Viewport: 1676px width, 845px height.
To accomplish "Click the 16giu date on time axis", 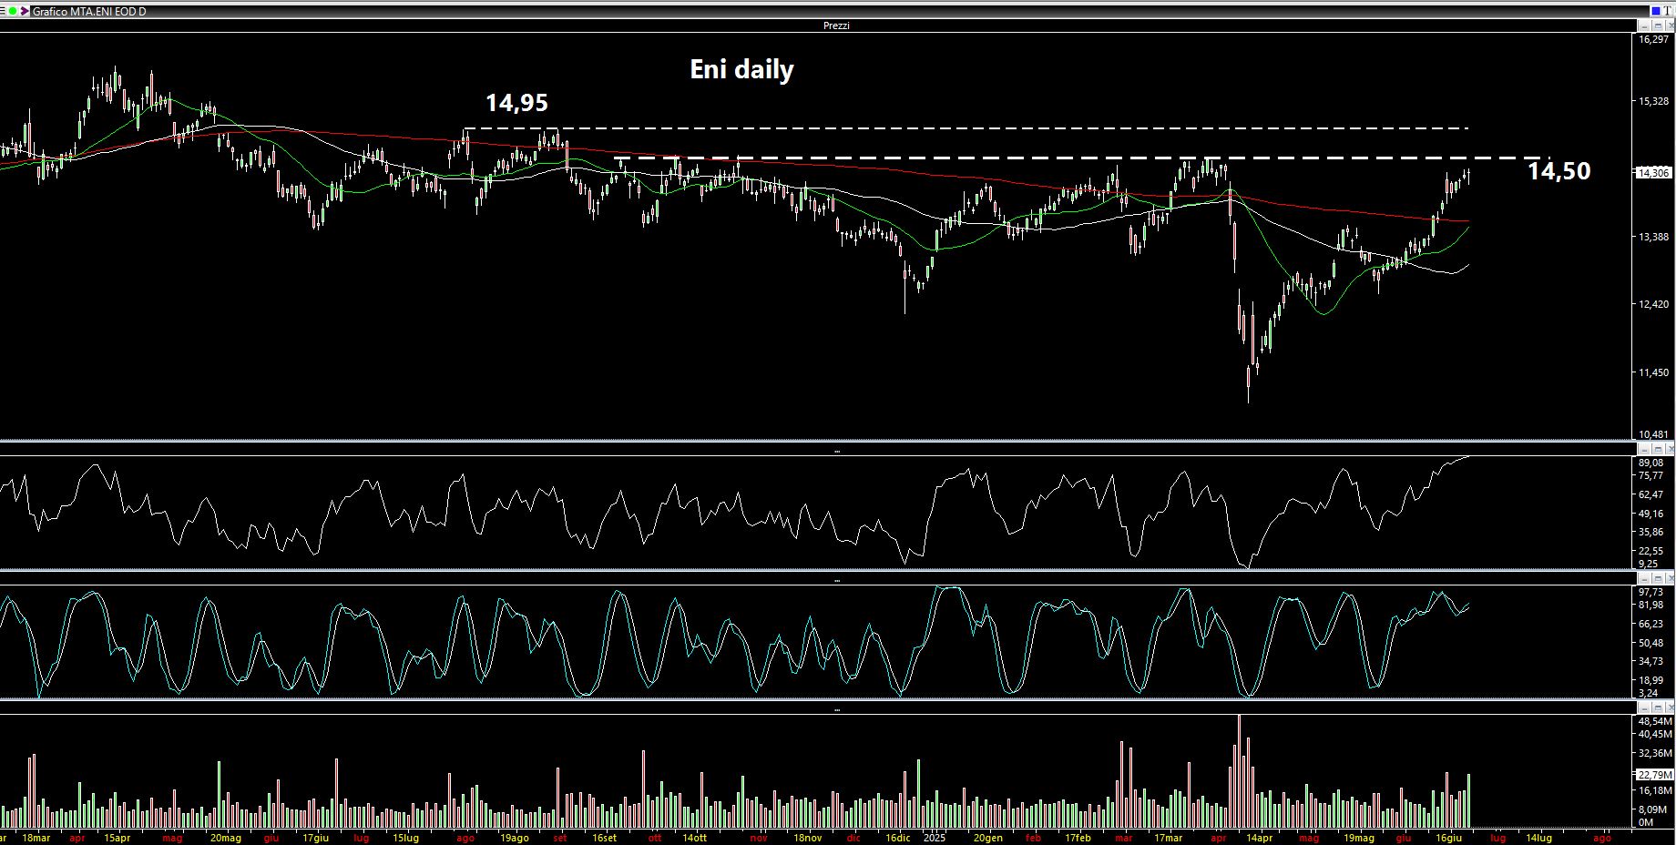I will point(1448,838).
